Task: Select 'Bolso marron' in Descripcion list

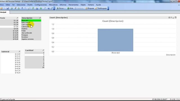Action: [x=31, y=22]
